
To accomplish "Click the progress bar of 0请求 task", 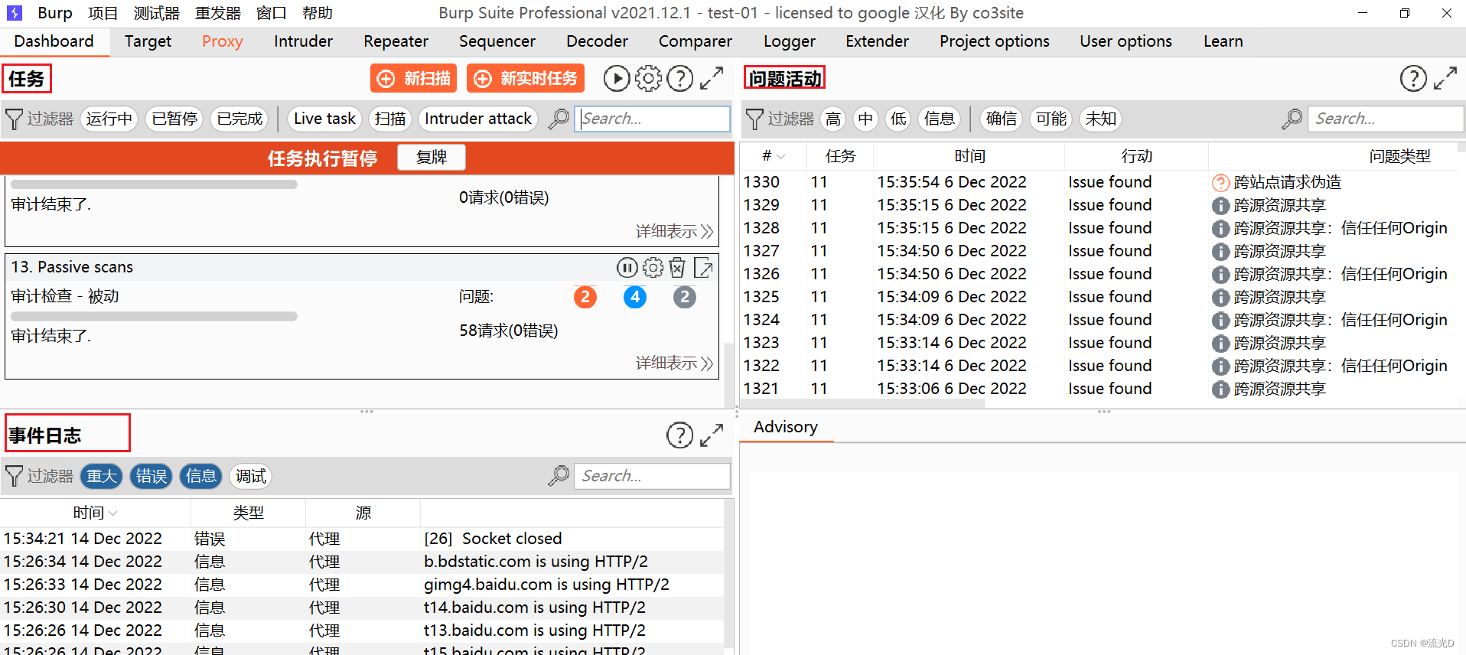I will click(x=154, y=184).
